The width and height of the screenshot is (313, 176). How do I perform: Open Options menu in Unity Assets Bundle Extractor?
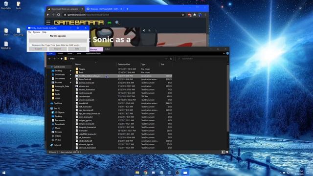(x=37, y=32)
